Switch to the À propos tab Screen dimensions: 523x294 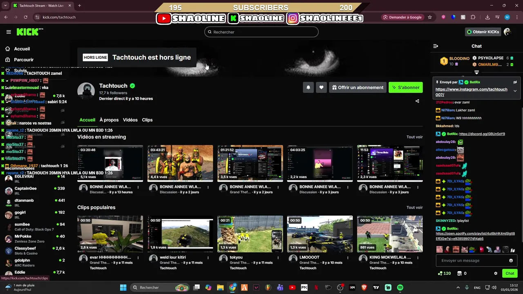[109, 120]
